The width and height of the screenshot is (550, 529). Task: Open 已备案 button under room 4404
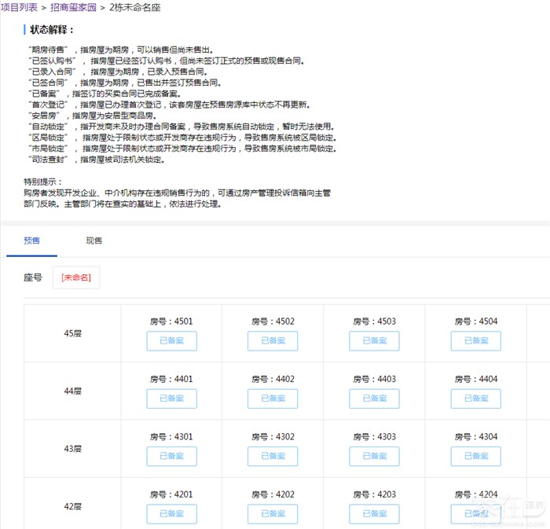click(x=475, y=399)
